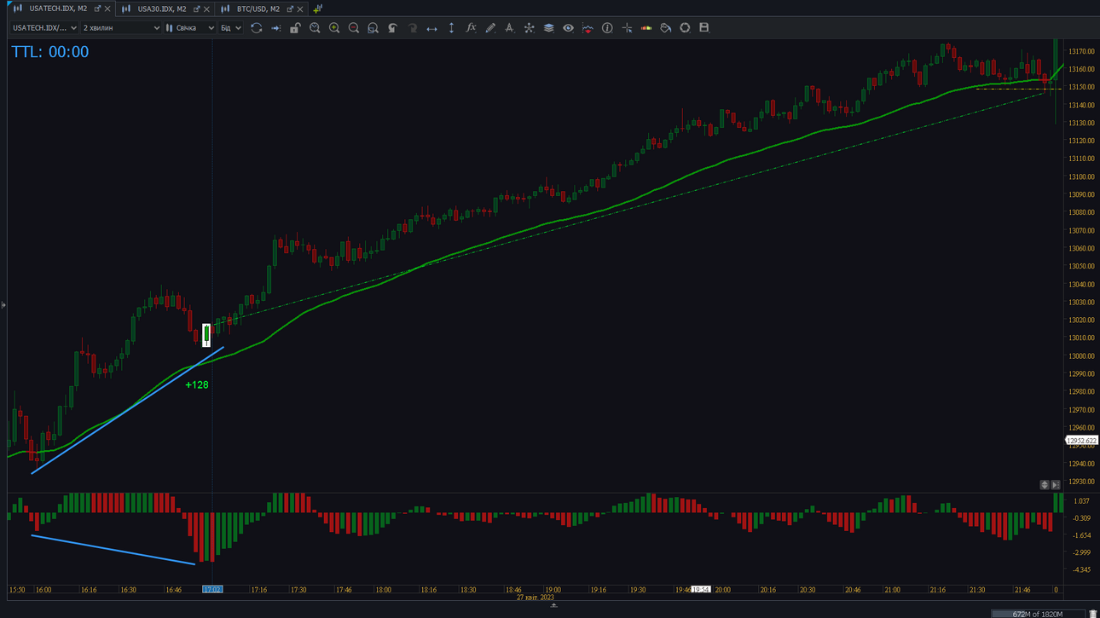Screen dimensions: 1100x618
Task: Click the 1.037 indicator axis value
Action: coord(1082,501)
